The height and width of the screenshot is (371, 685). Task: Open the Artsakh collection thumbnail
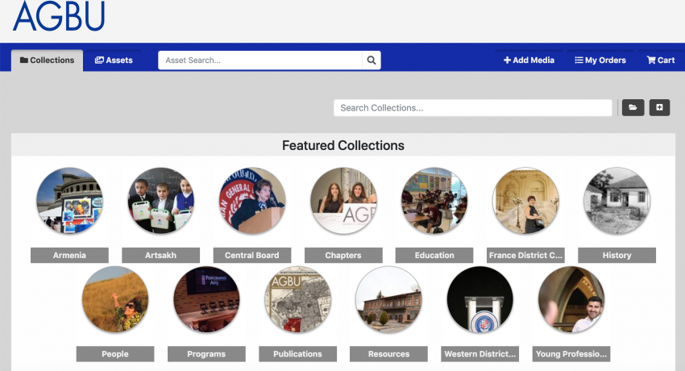(160, 201)
